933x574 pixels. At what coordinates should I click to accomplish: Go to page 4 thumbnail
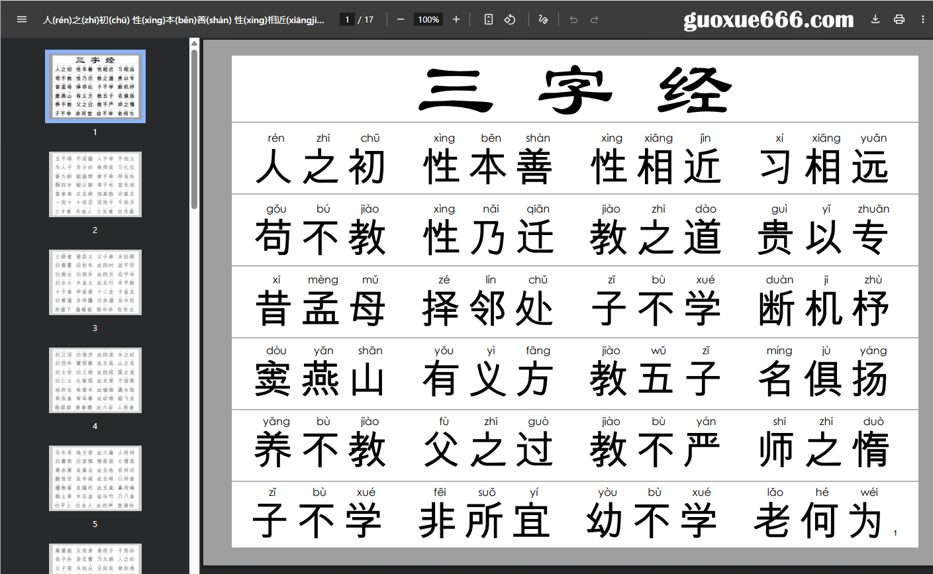pyautogui.click(x=95, y=381)
